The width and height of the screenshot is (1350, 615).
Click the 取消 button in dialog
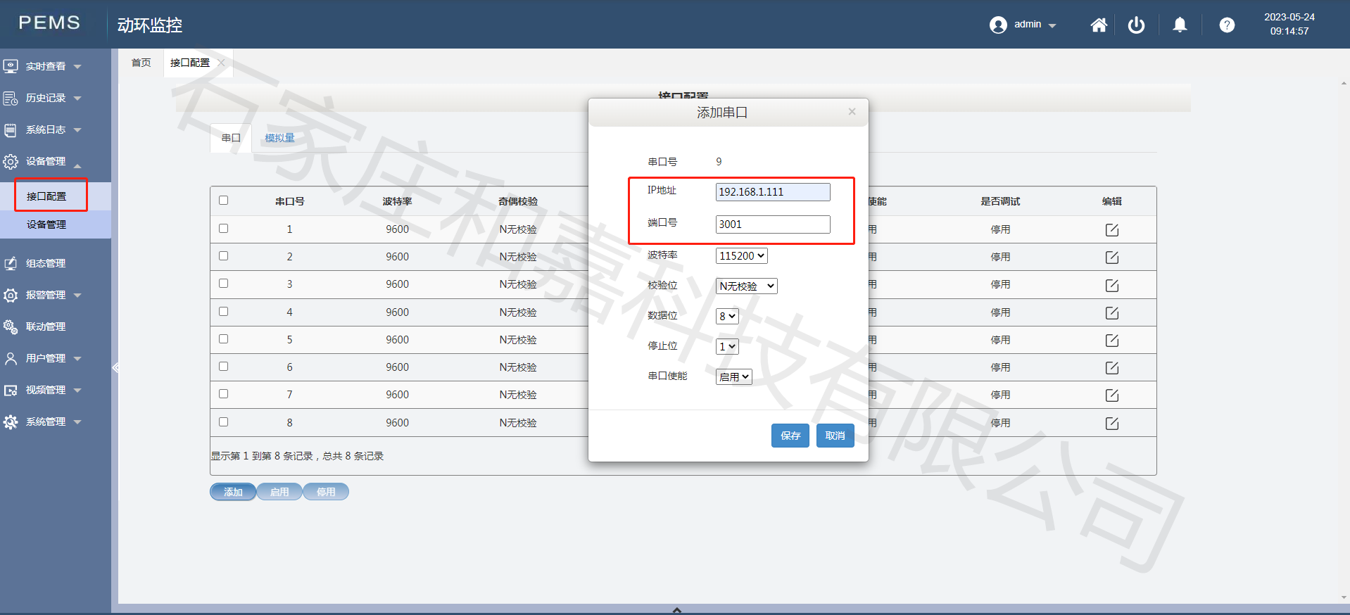[835, 436]
